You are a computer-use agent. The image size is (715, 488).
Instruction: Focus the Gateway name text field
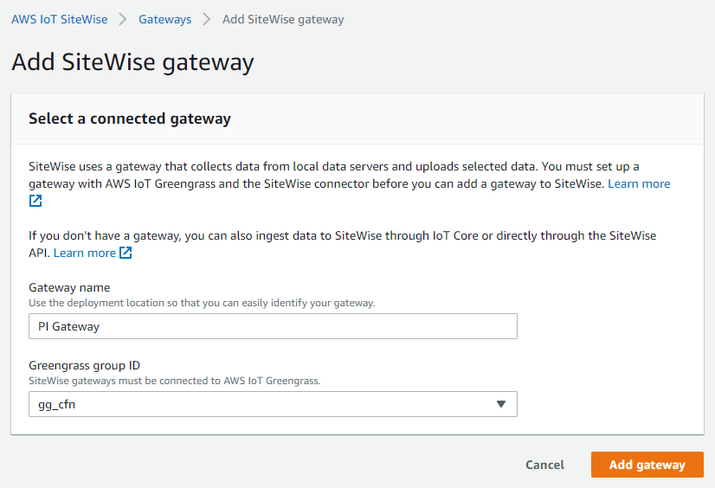pos(273,326)
